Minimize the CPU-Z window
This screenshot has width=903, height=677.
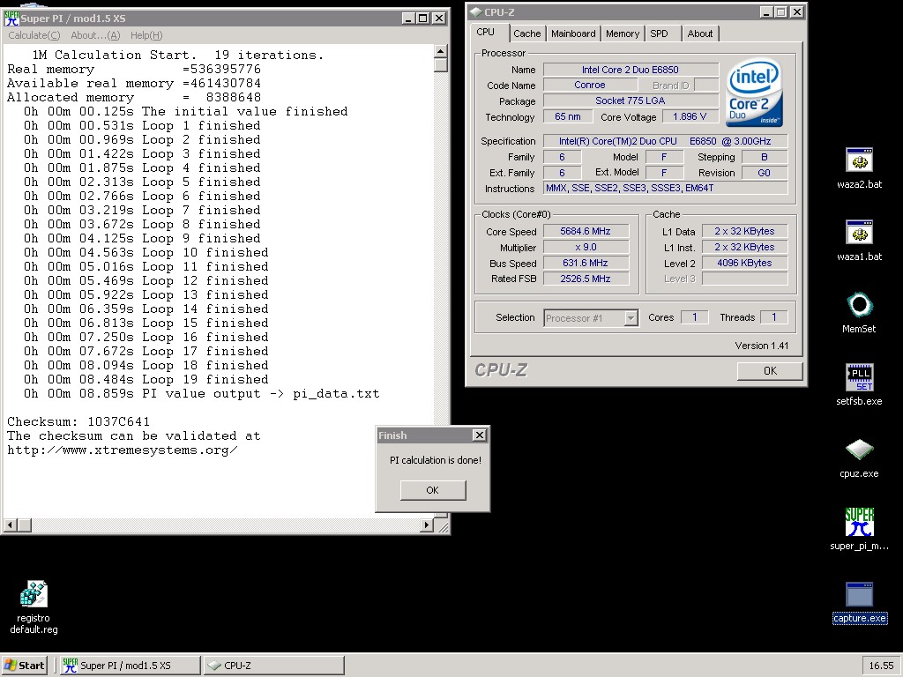(766, 12)
